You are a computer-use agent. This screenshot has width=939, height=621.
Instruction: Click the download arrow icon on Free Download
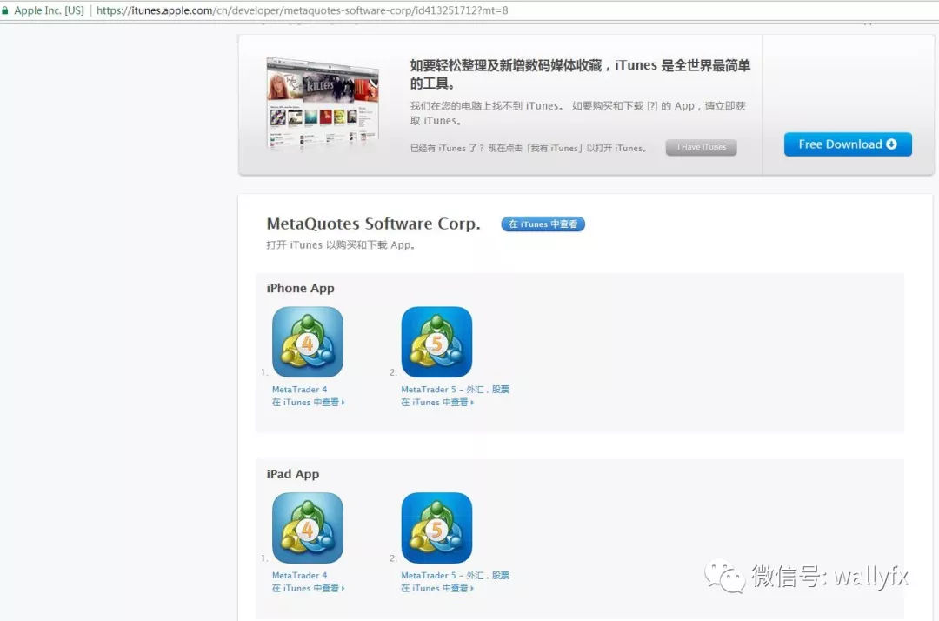pyautogui.click(x=891, y=144)
